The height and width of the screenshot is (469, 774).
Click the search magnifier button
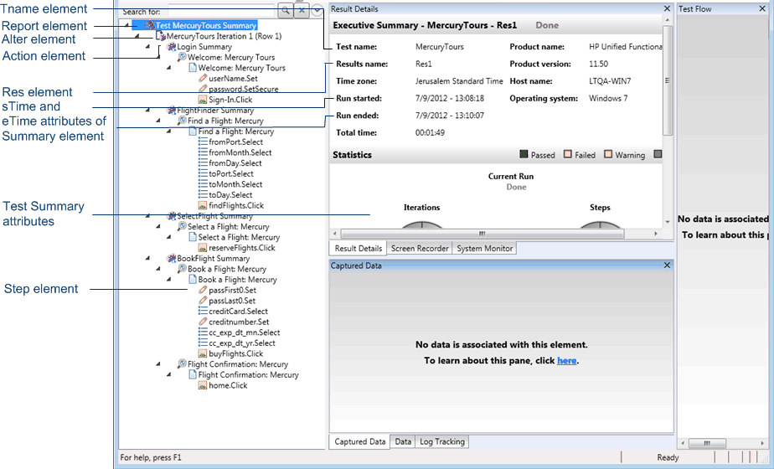point(286,11)
